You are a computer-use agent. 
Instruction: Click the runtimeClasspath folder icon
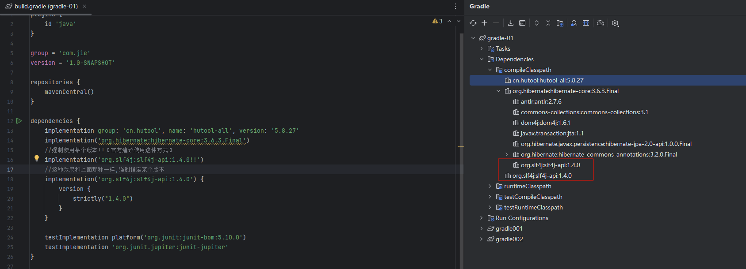point(499,186)
